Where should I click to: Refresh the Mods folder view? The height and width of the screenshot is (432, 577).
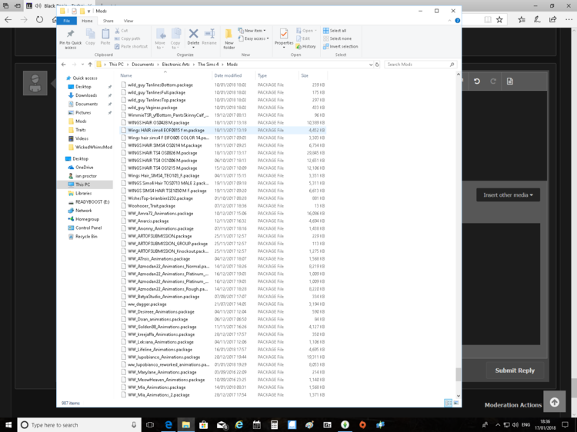click(x=377, y=65)
